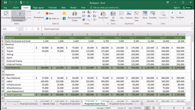
Task: Click the Share button
Action: (x=186, y=8)
